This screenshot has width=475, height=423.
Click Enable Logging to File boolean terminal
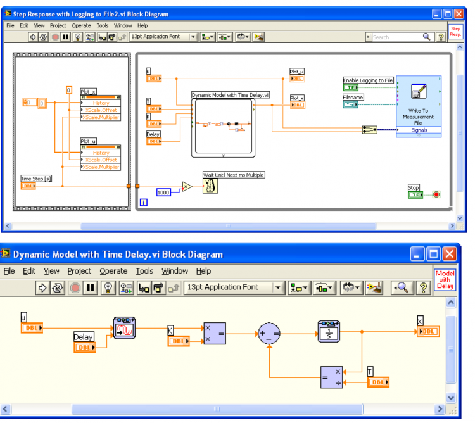pos(350,87)
